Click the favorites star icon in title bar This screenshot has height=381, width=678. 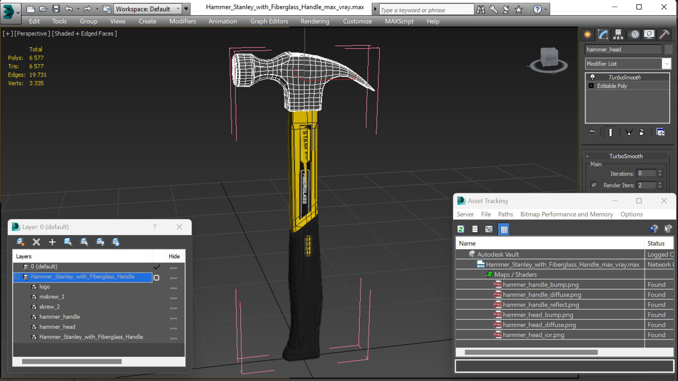click(x=518, y=10)
